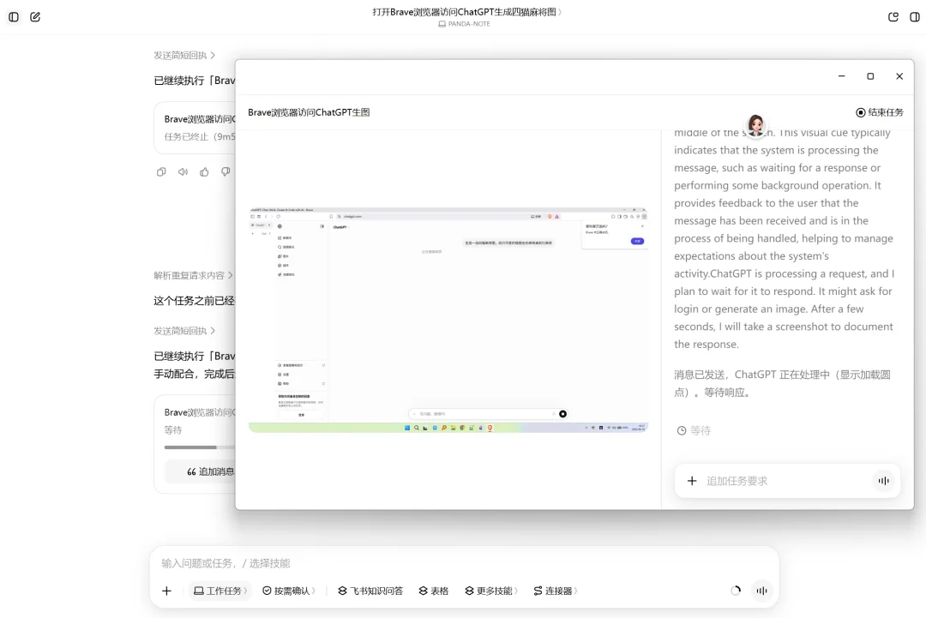
Task: Minimize the task popup window
Action: [842, 76]
